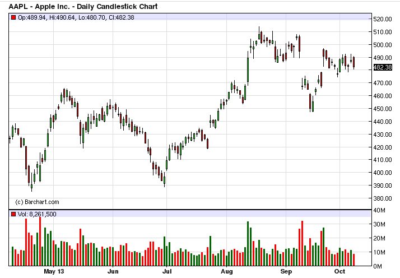Select the 'Op:489.94' opening price value
The height and width of the screenshot is (278, 400).
click(31, 17)
